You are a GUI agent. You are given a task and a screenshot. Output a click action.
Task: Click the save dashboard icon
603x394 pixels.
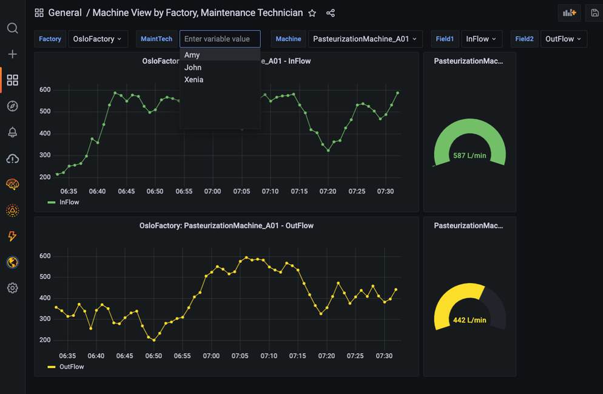(595, 13)
